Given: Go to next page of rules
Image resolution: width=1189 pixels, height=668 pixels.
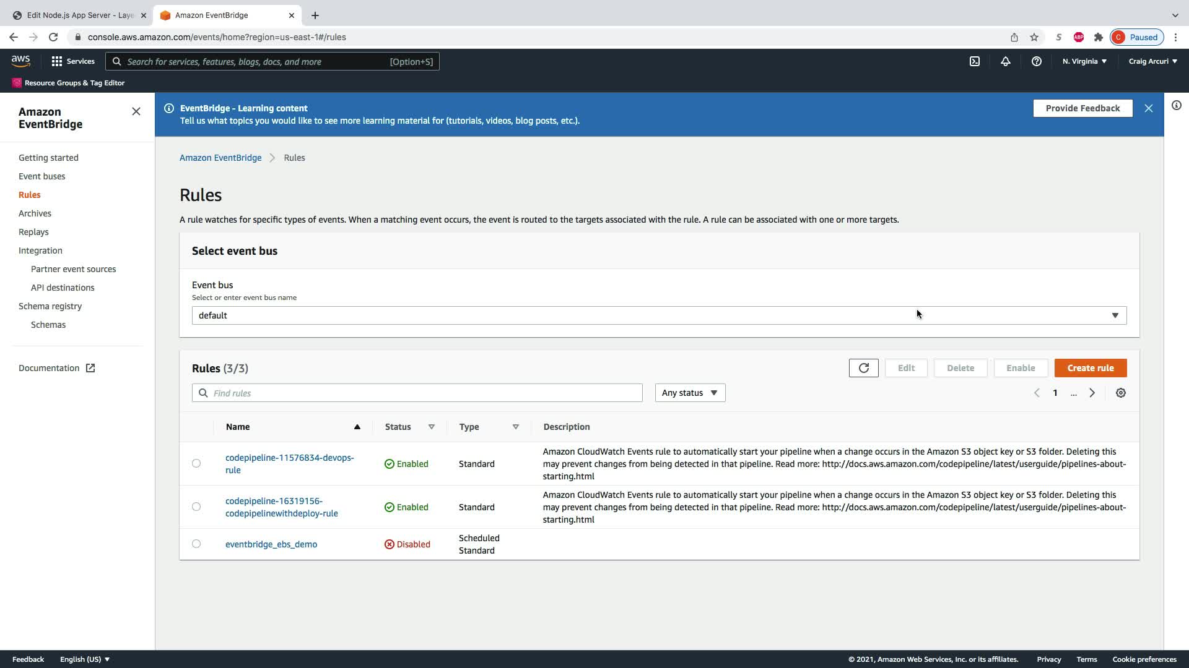Looking at the screenshot, I should click(x=1092, y=393).
